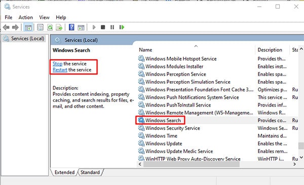This screenshot has height=185, width=304.
Task: Select Windows Update Medic Service name
Action: (179, 151)
